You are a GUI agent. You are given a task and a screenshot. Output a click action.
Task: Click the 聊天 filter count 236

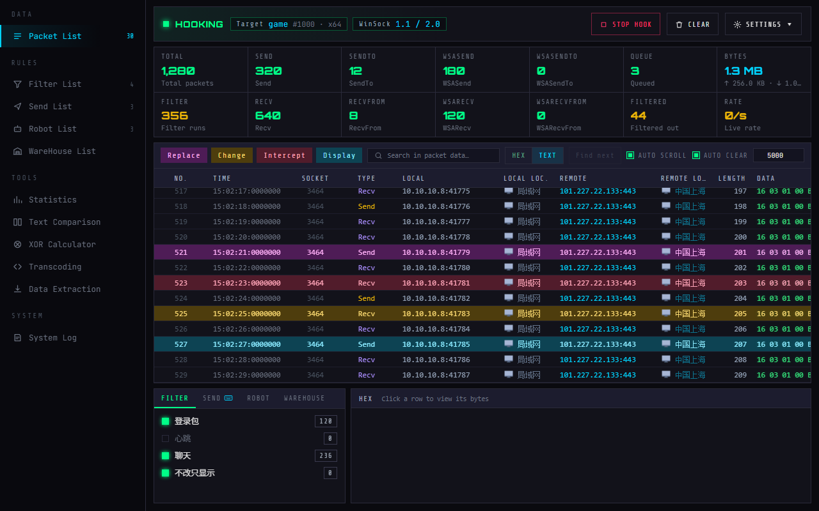[326, 456]
